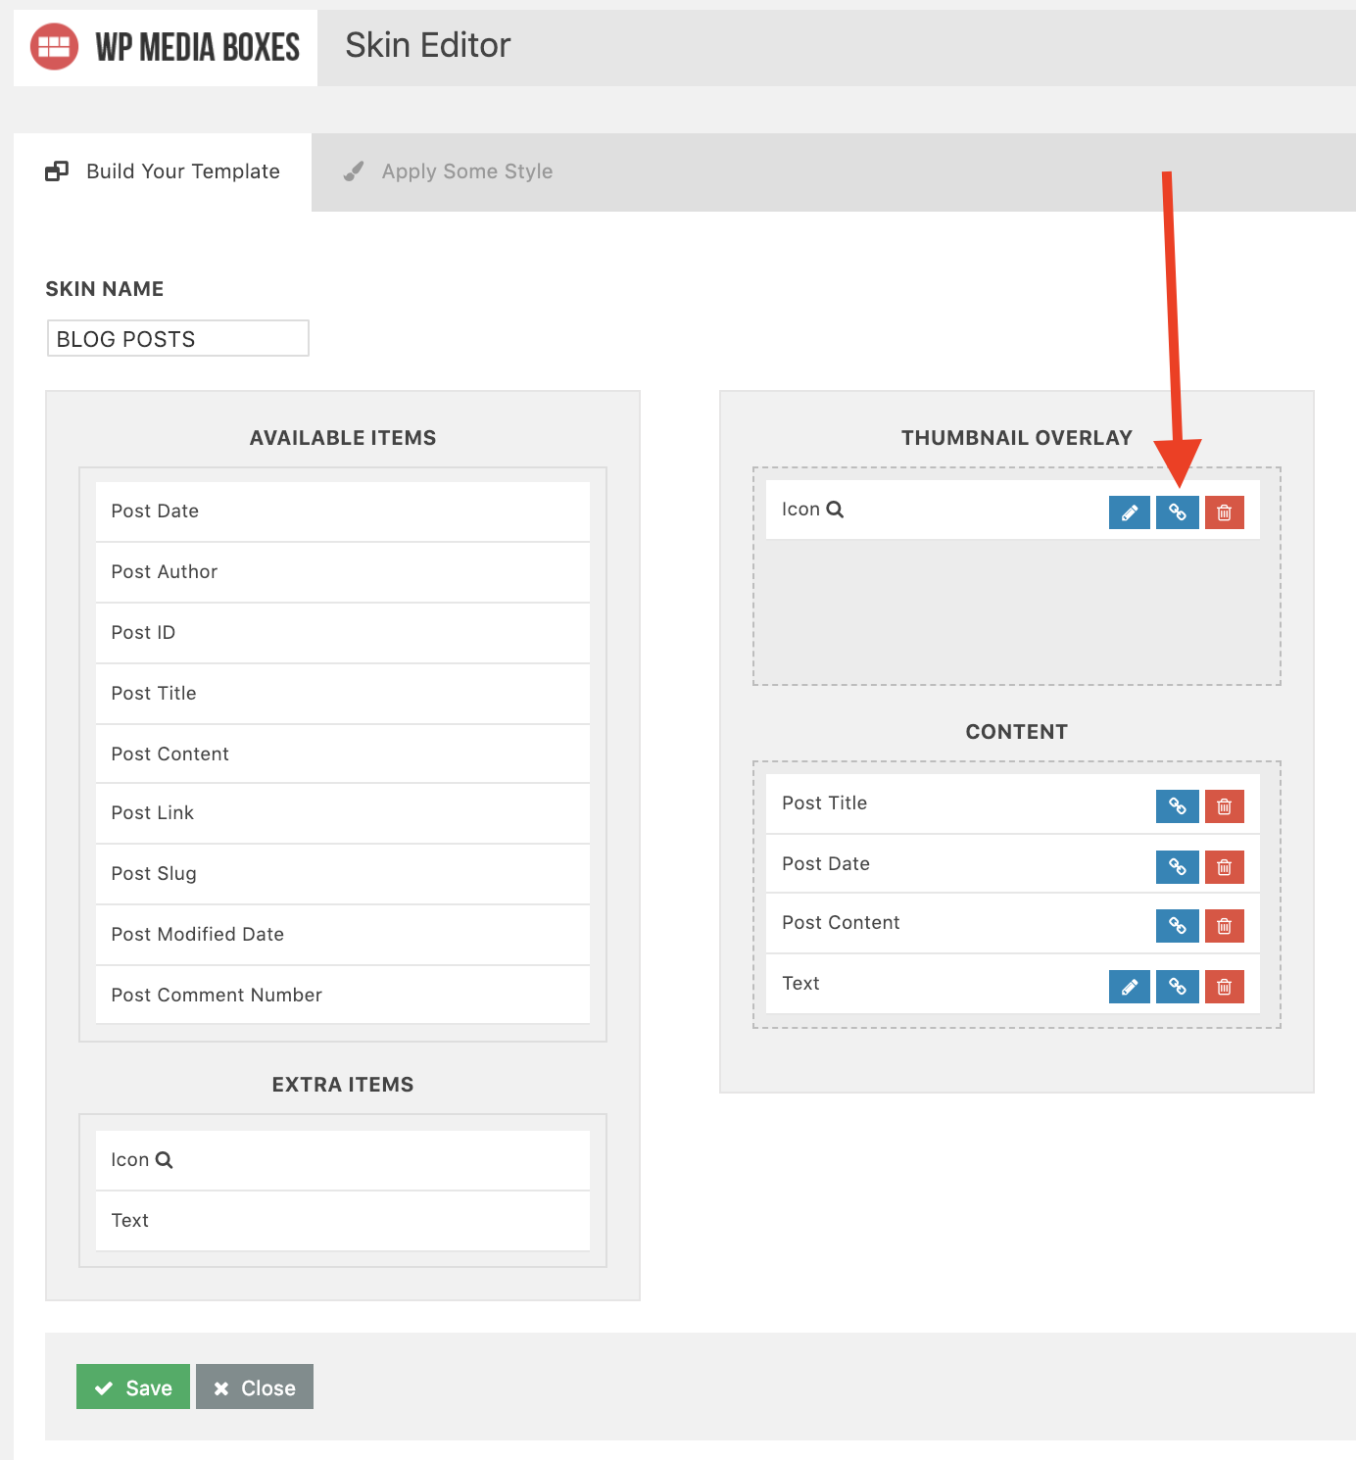Click the WP Media Boxes logo
1356x1460 pixels.
click(166, 47)
